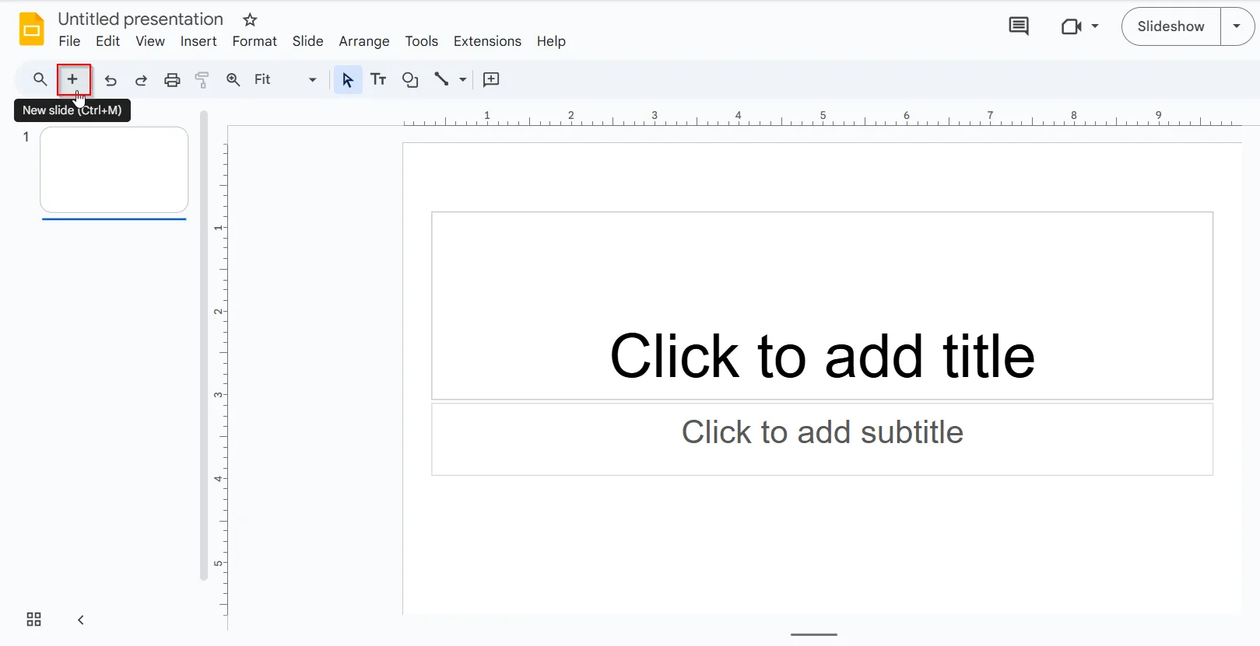Screen dimensions: 1260x646
Task: Expand the line type dropdown arrow
Action: [463, 79]
